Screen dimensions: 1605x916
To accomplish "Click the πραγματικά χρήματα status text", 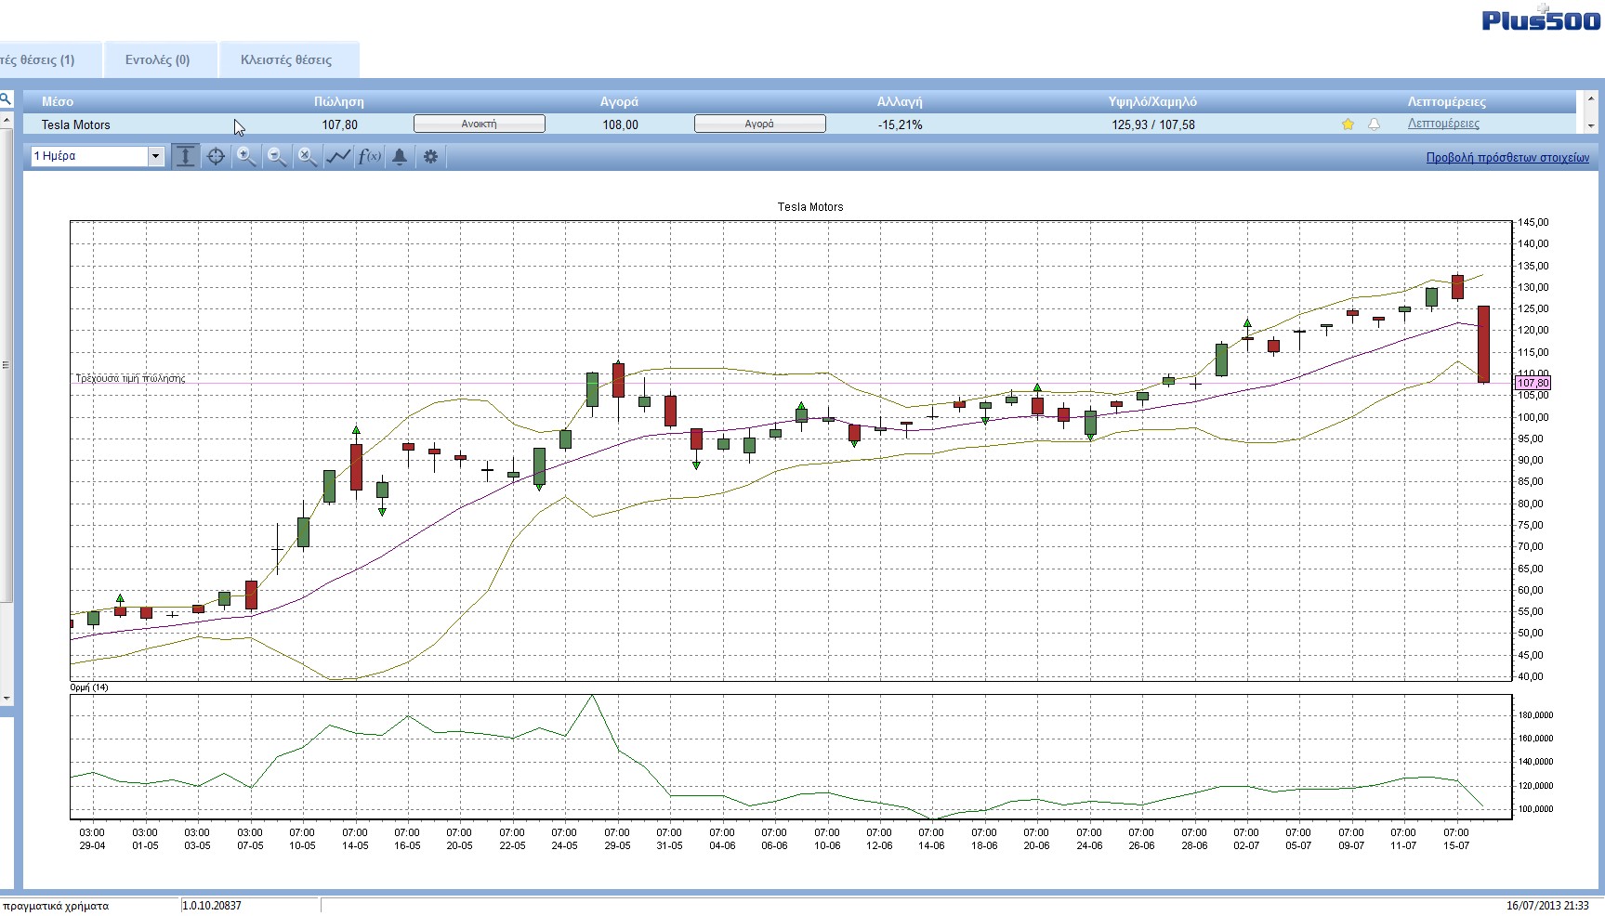I will (x=56, y=906).
